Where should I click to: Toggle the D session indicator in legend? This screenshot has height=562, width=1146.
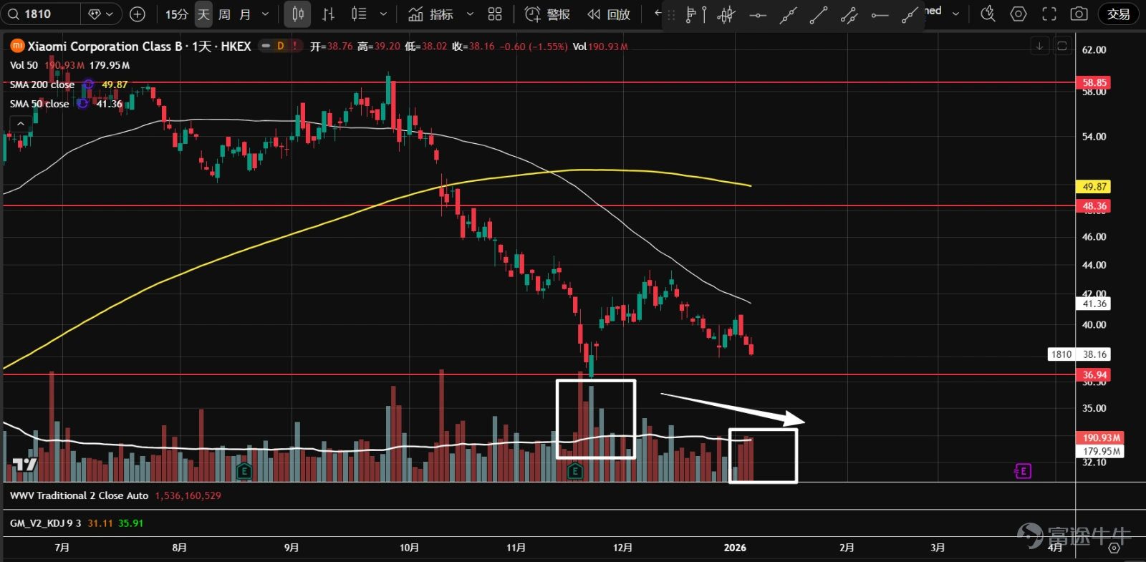pos(281,46)
